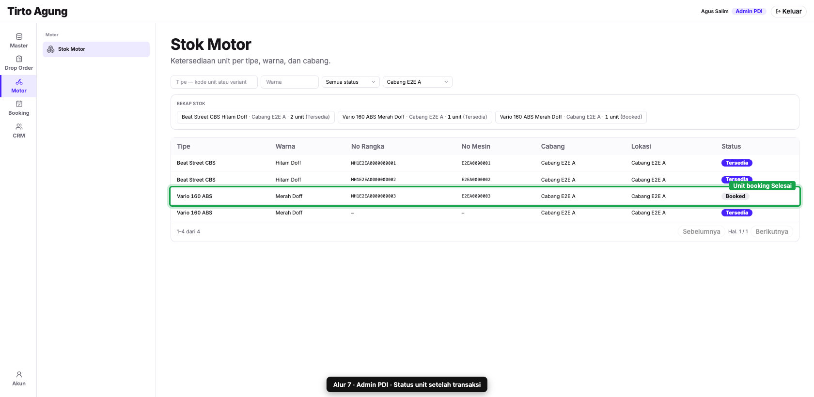Click the Tirto Agung logo text
Viewport: 814px width, 397px height.
pyautogui.click(x=37, y=11)
